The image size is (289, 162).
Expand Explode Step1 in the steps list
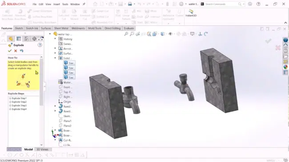[x=10, y=98]
